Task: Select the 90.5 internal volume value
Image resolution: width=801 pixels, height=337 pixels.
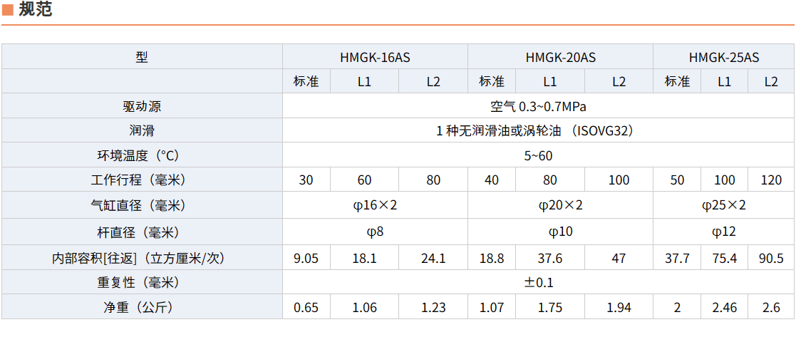Action: click(x=771, y=259)
